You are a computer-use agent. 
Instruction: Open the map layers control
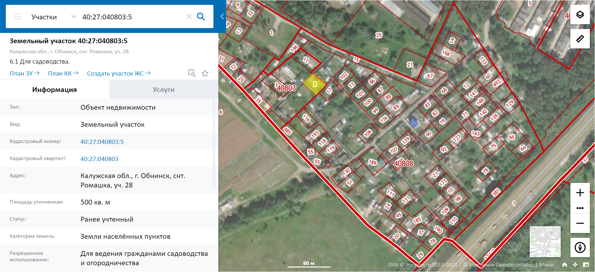(580, 15)
